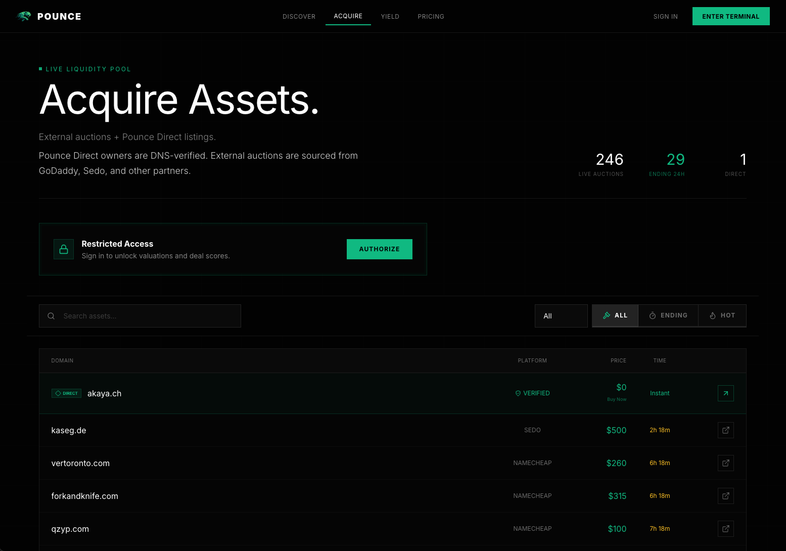
Task: Click the search magnifier icon
Action: (x=51, y=316)
